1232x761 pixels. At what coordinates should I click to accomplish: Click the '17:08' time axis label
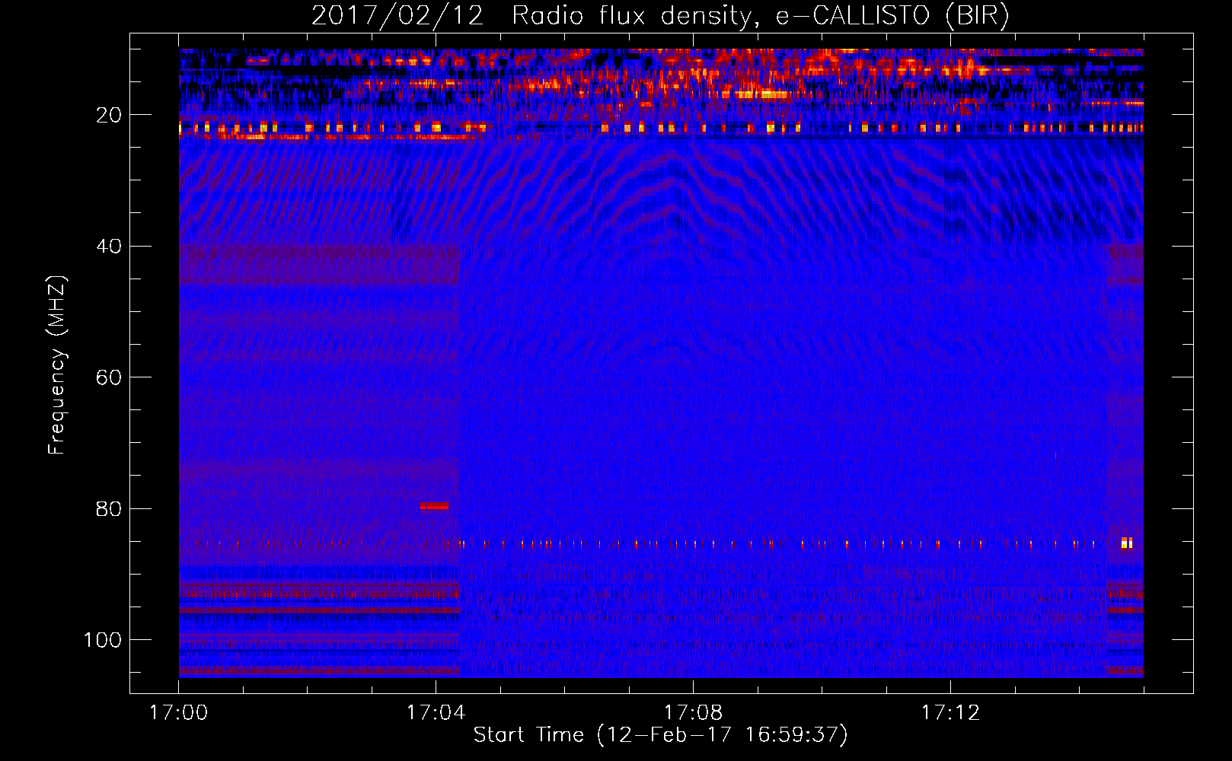(x=693, y=713)
